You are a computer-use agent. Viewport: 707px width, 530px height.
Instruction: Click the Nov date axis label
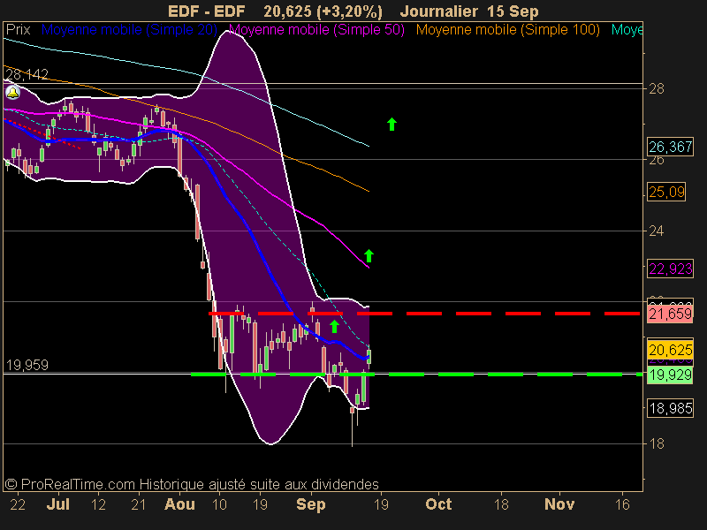pos(559,503)
